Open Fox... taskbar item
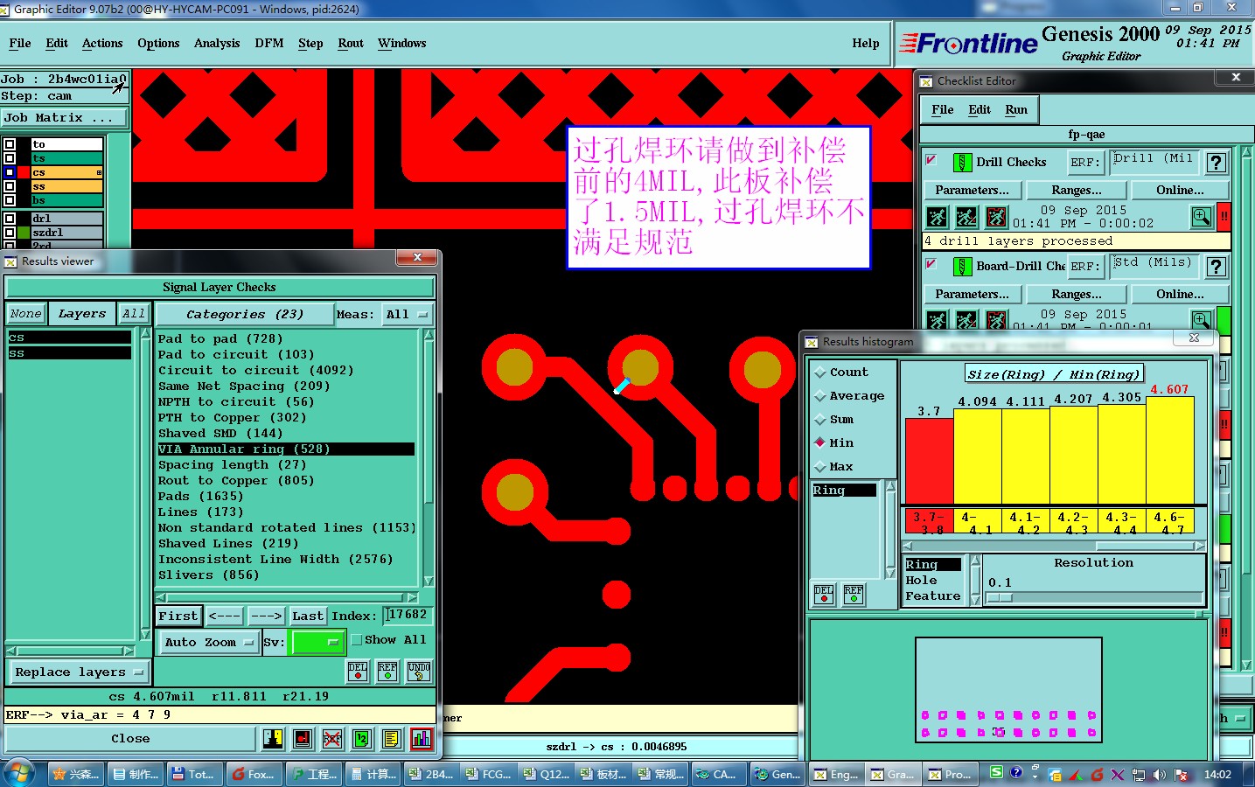 tap(252, 774)
